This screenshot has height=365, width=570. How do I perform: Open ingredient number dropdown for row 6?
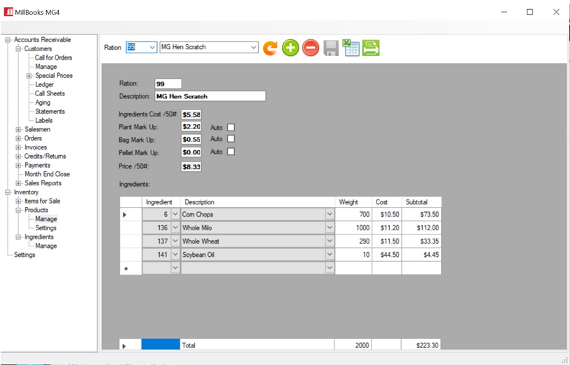point(175,214)
